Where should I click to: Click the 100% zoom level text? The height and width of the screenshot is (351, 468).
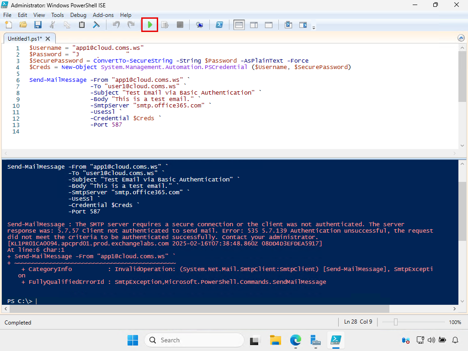point(455,322)
